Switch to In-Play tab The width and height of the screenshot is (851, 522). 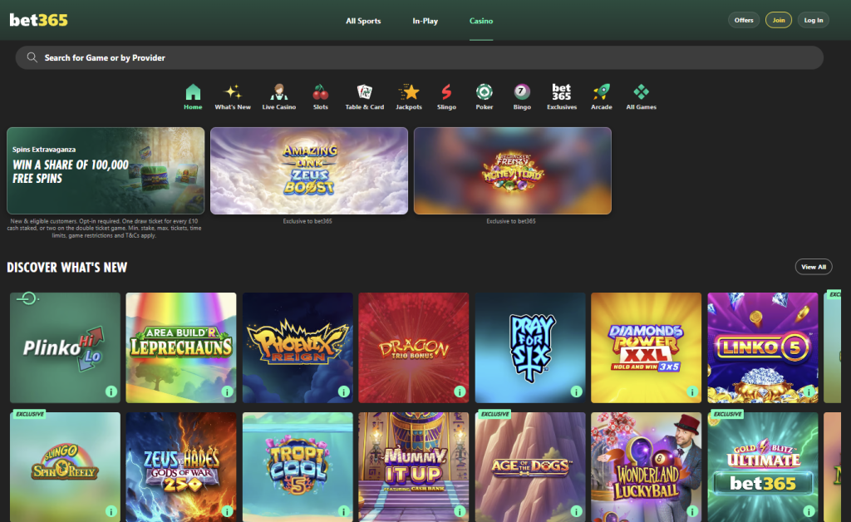click(425, 21)
